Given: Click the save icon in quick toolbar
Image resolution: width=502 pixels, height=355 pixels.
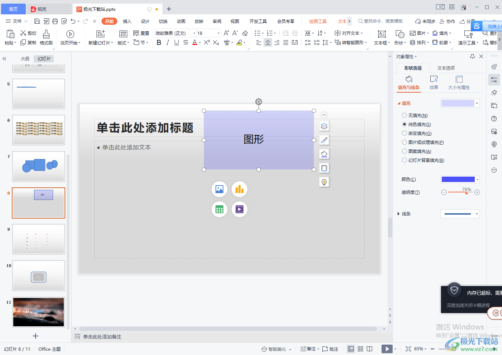Looking at the screenshot, I should point(37,21).
